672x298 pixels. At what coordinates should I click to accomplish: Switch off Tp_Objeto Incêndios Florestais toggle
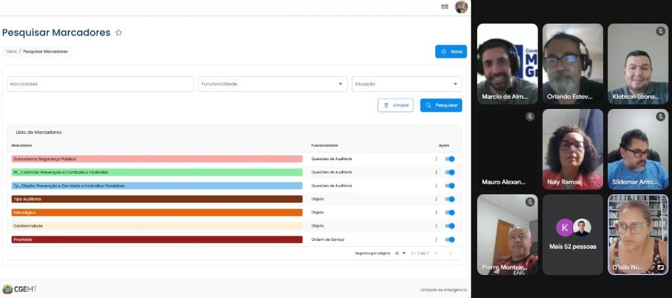tap(450, 186)
